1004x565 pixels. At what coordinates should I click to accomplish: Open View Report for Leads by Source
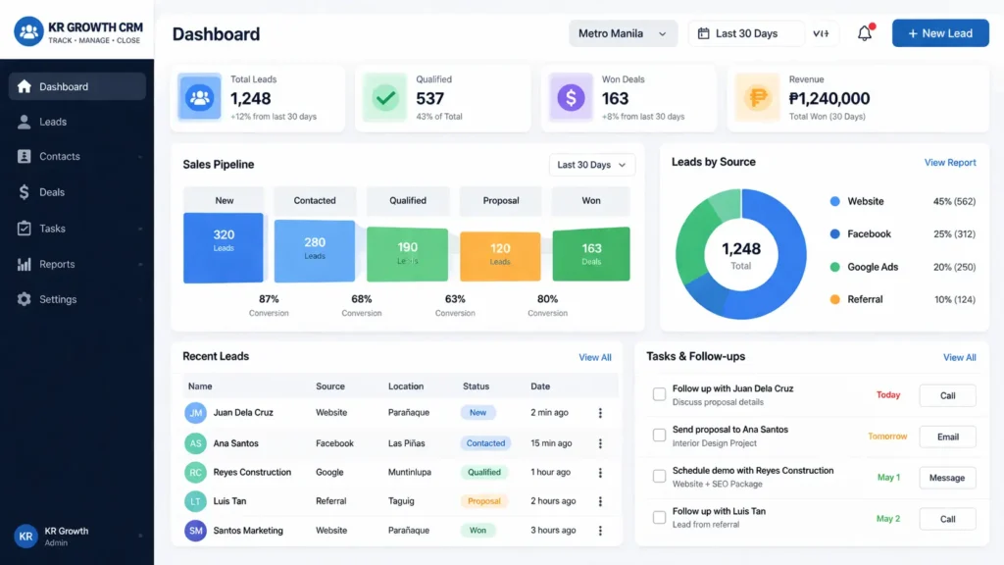pyautogui.click(x=949, y=162)
